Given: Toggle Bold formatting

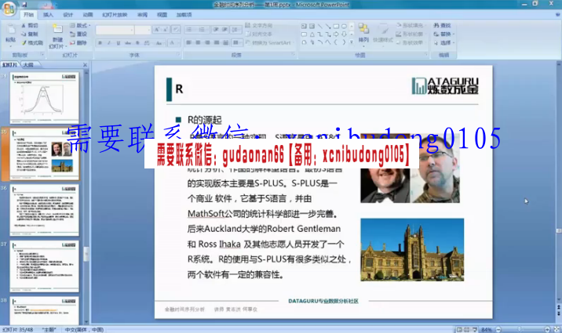Looking at the screenshot, I should click(x=100, y=43).
